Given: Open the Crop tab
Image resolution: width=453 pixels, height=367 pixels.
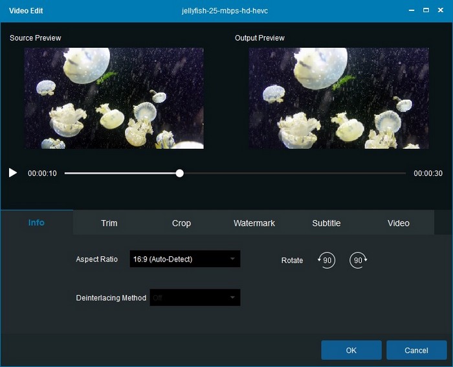Looking at the screenshot, I should point(181,223).
